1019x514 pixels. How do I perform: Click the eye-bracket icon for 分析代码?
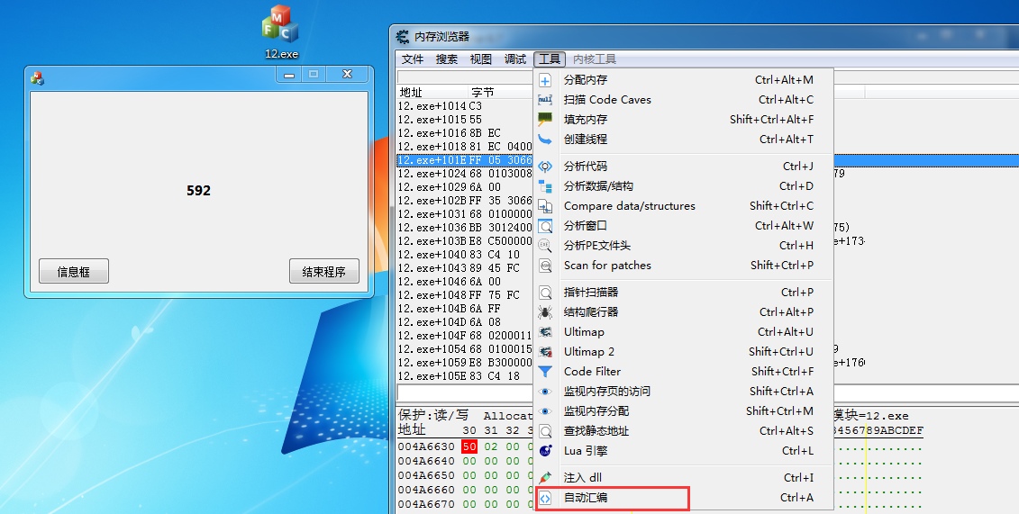pos(545,167)
